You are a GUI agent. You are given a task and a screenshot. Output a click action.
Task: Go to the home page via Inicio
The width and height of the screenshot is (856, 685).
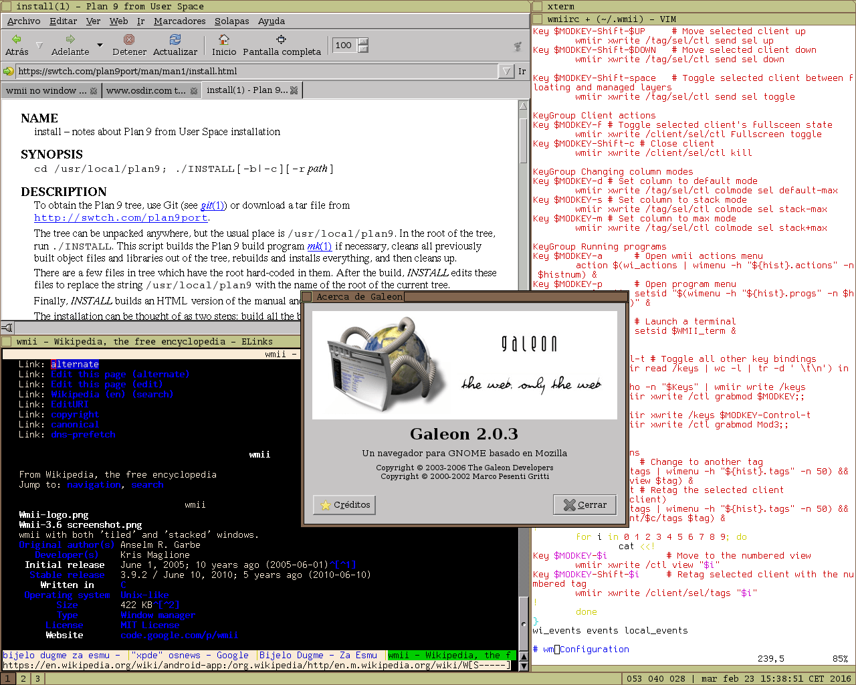tap(224, 39)
